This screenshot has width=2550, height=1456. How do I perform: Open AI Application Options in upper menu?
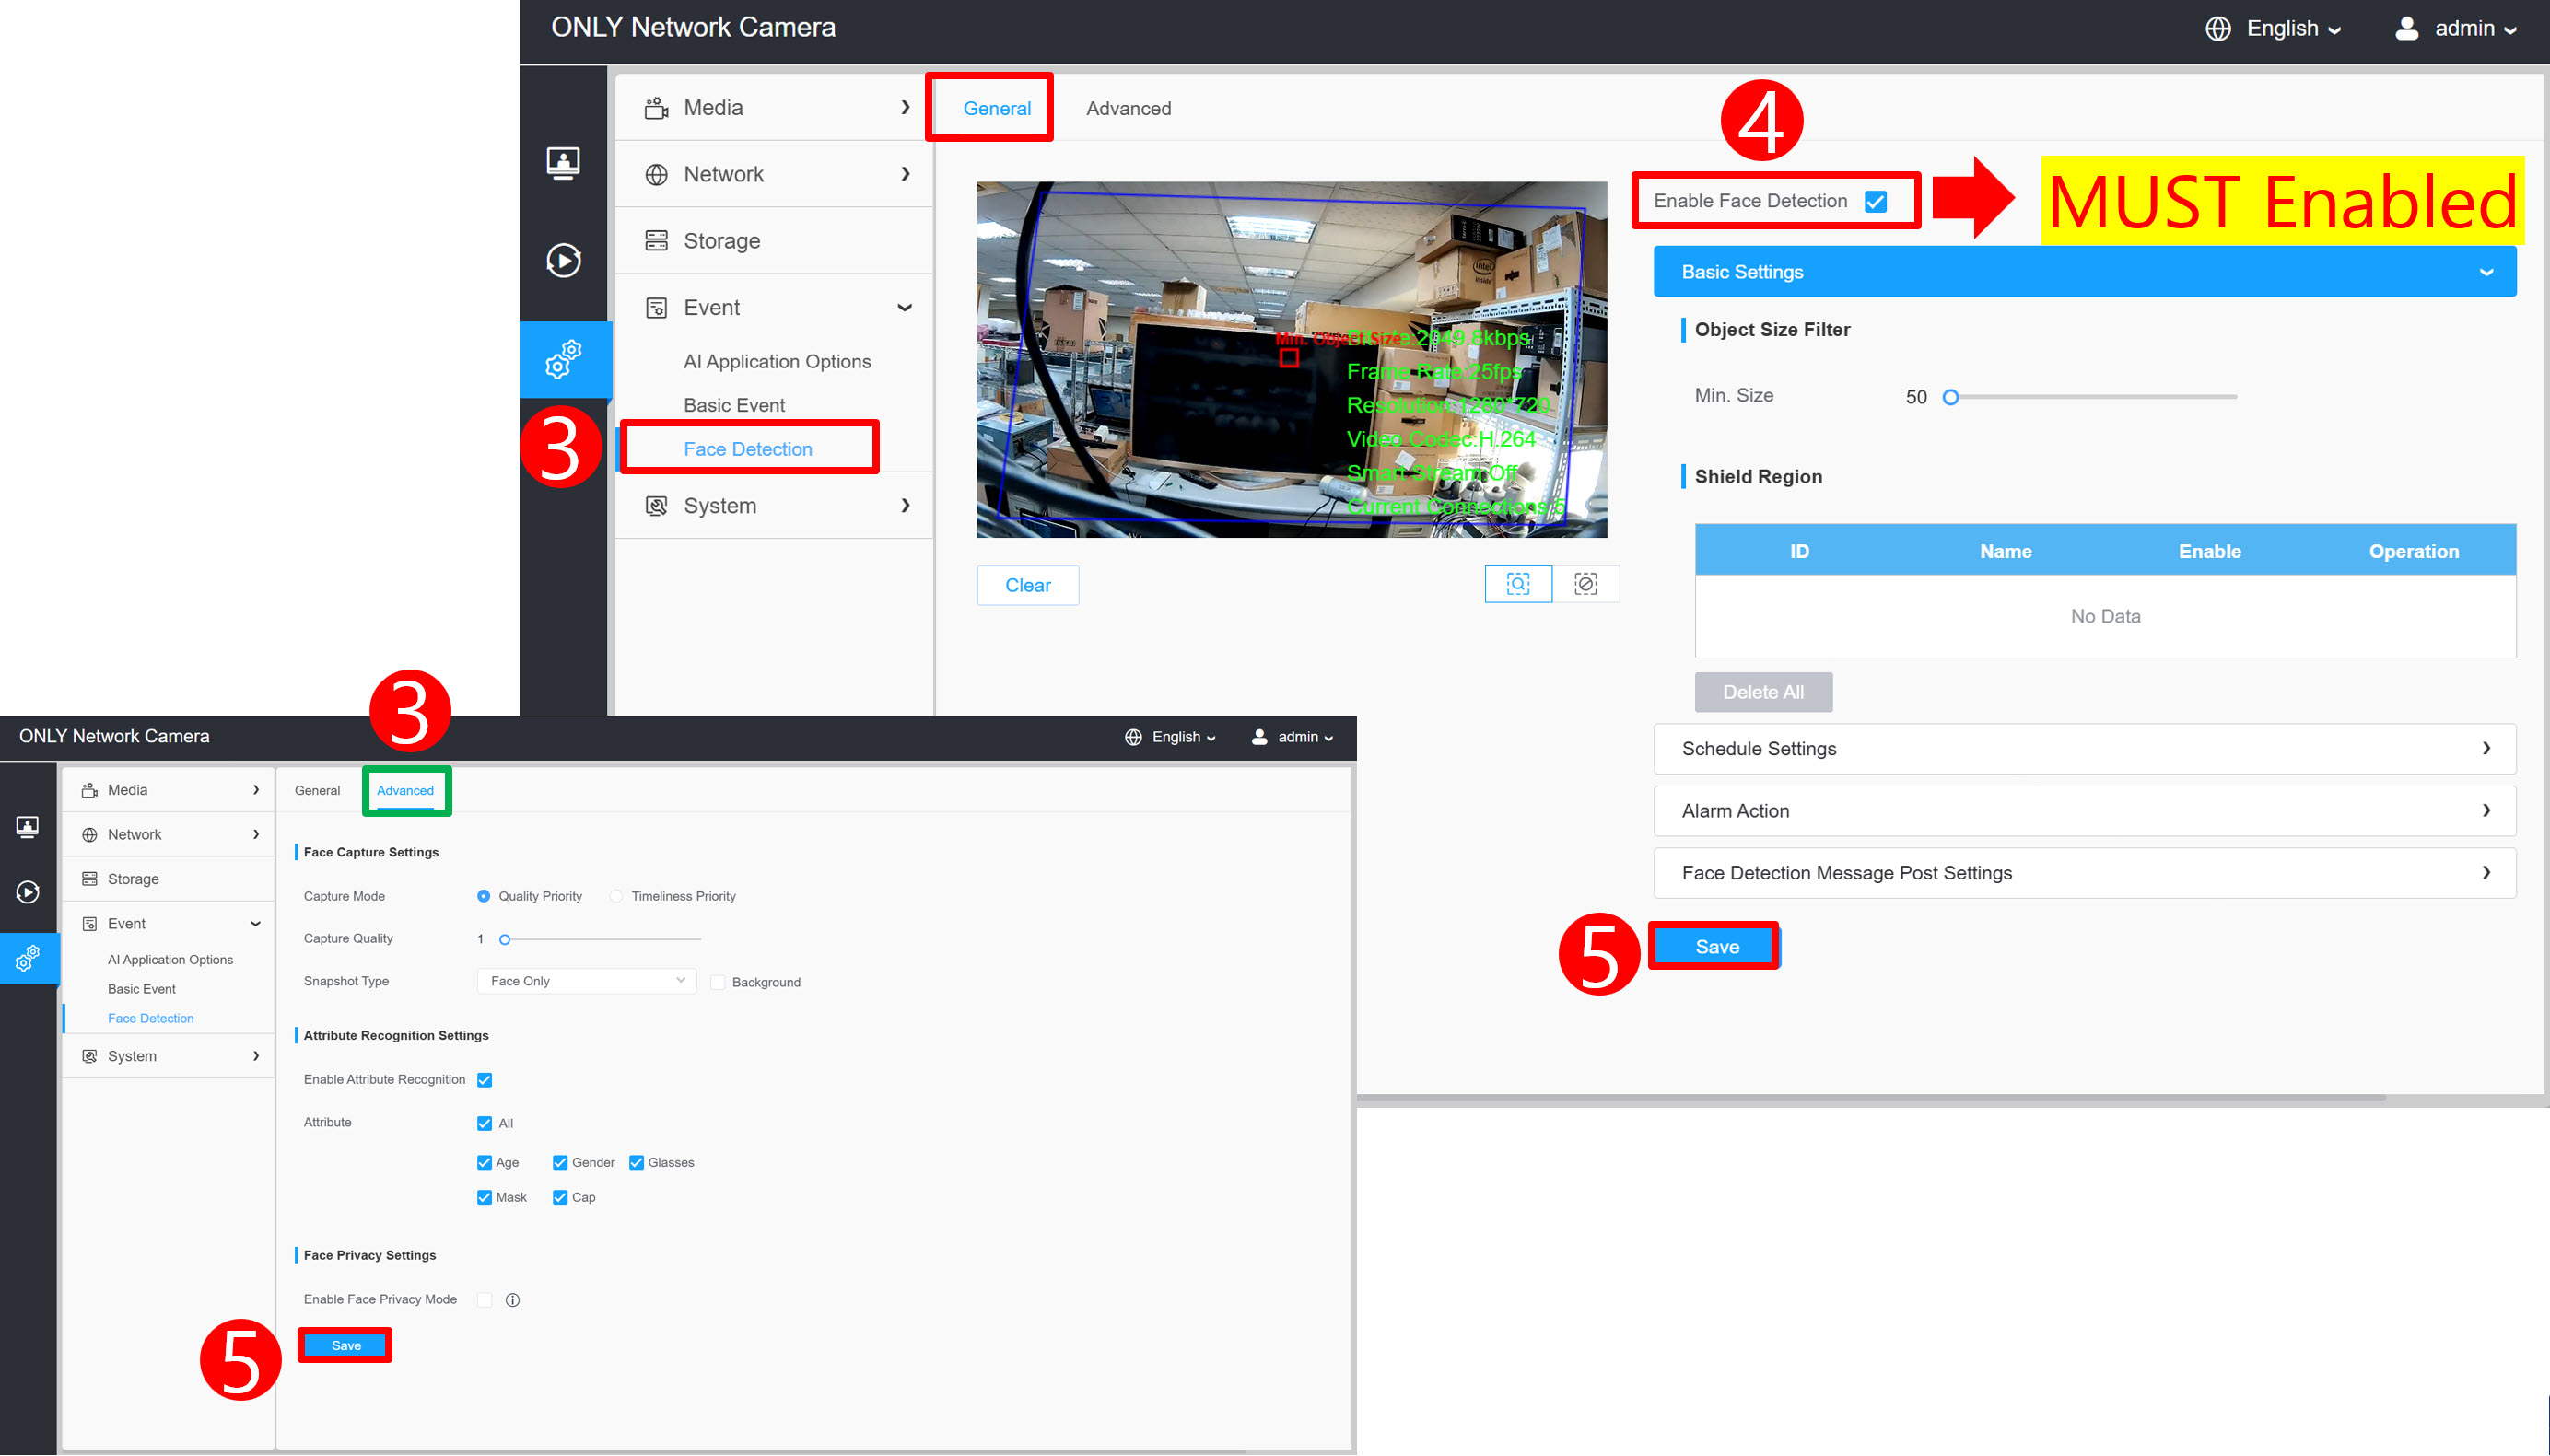point(777,362)
